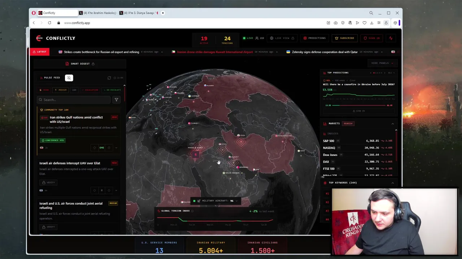
Task: Expand the Israeli air defenses UAV card
Action: point(116,190)
